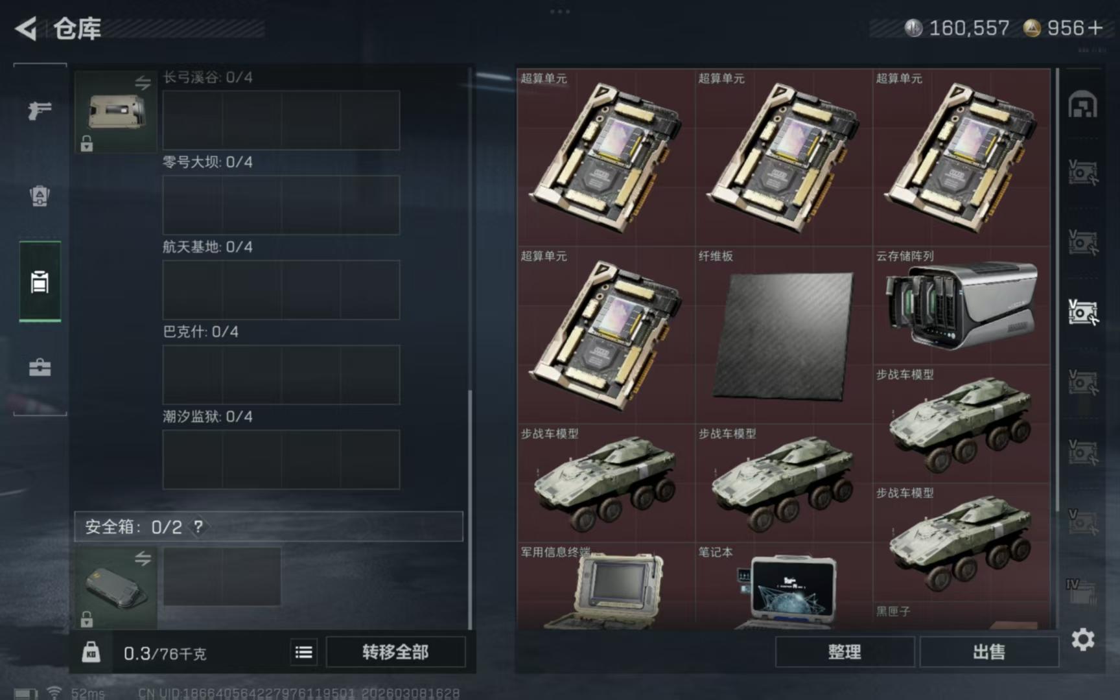Switch to the main warehouse tab icon

tap(1082, 105)
